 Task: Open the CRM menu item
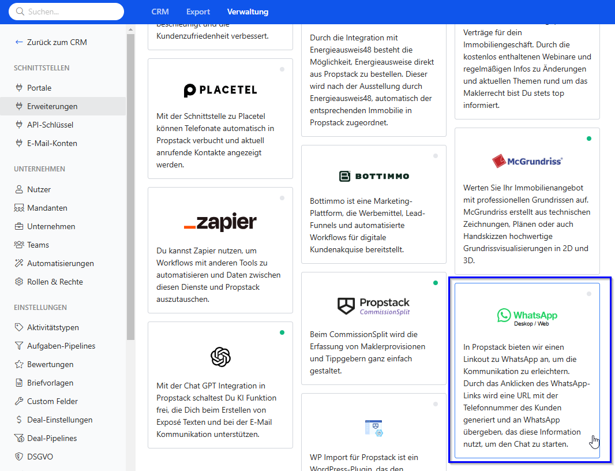pos(160,12)
